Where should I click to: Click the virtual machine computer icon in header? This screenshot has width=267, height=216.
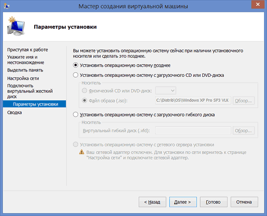coord(16,26)
